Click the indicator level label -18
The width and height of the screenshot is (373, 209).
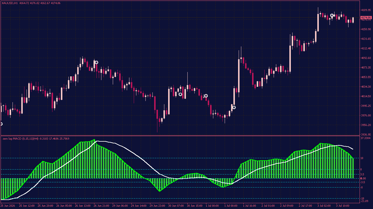point(363,199)
